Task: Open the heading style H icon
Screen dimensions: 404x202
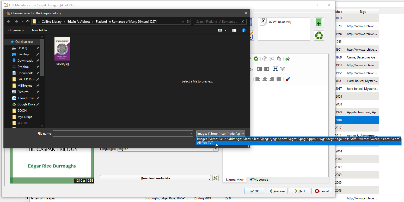Action: 276,69
